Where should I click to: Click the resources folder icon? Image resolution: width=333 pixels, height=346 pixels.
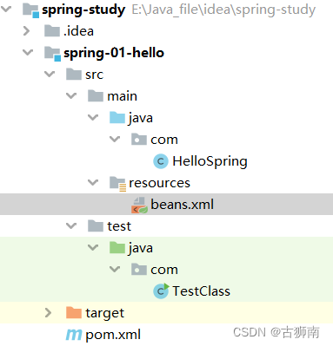coord(117,183)
